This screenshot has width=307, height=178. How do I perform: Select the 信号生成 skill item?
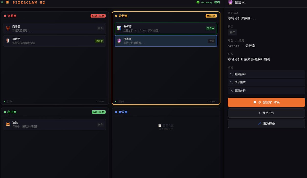pyautogui.click(x=266, y=82)
